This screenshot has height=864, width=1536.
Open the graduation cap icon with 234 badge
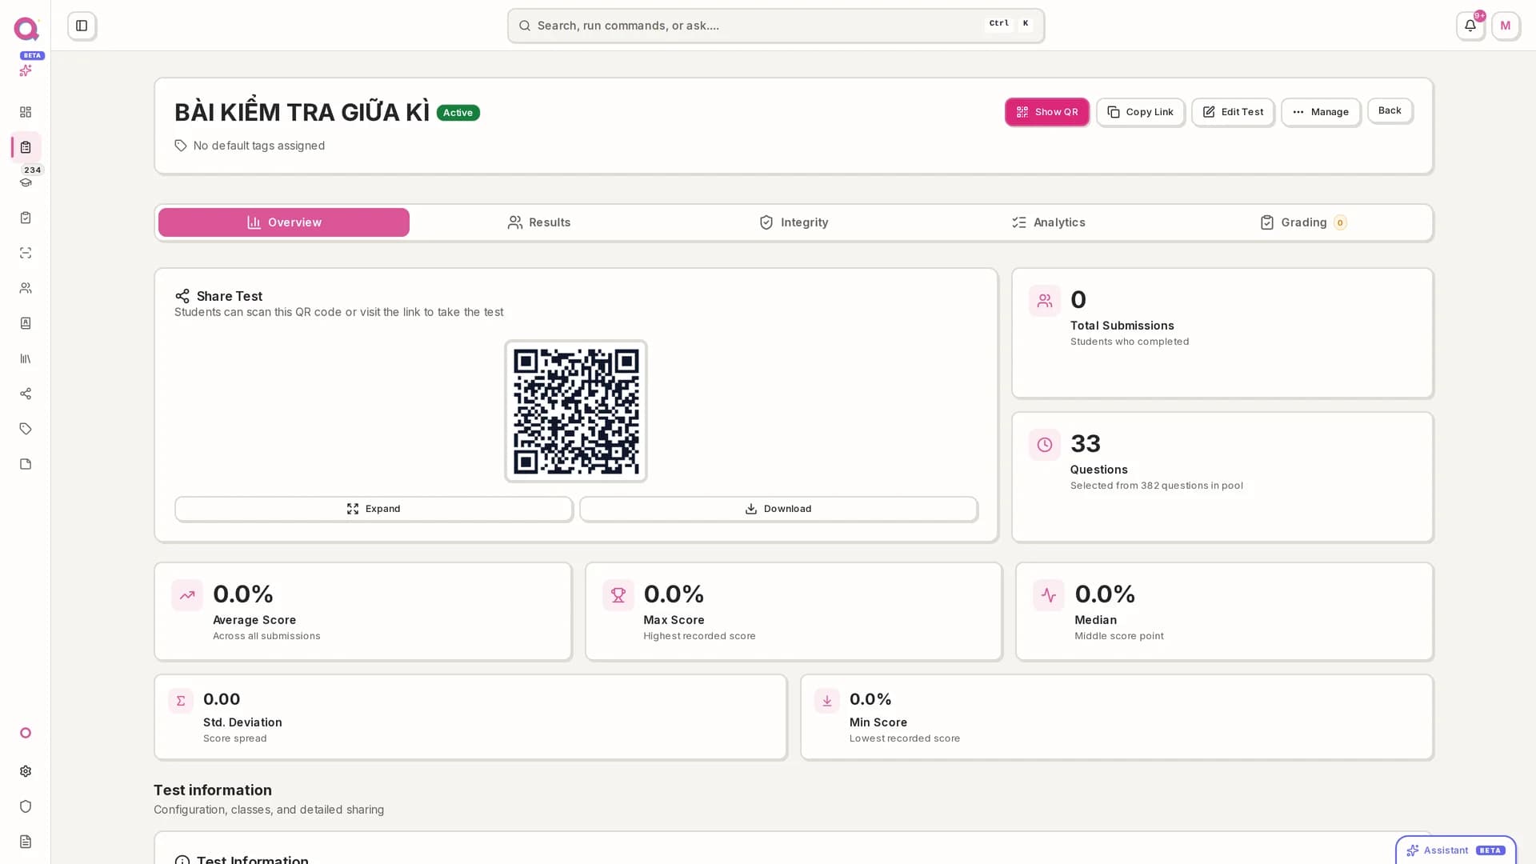(26, 182)
